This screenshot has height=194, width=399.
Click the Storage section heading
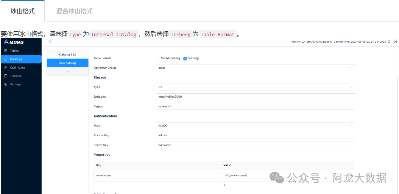(100, 77)
